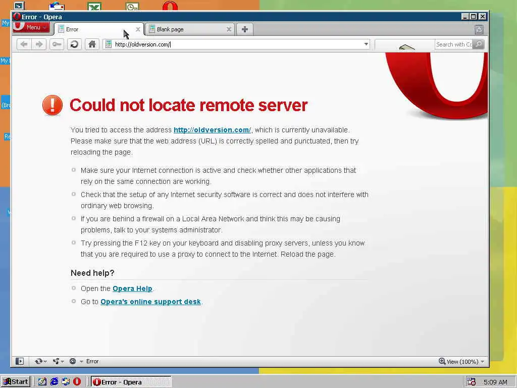Minimize the Opera window
The width and height of the screenshot is (517, 388).
465,17
